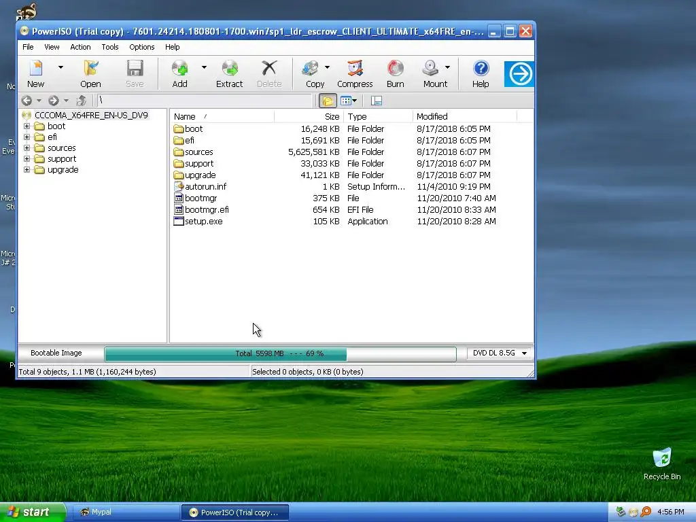
Task: Toggle the folders tree view button
Action: pyautogui.click(x=328, y=101)
